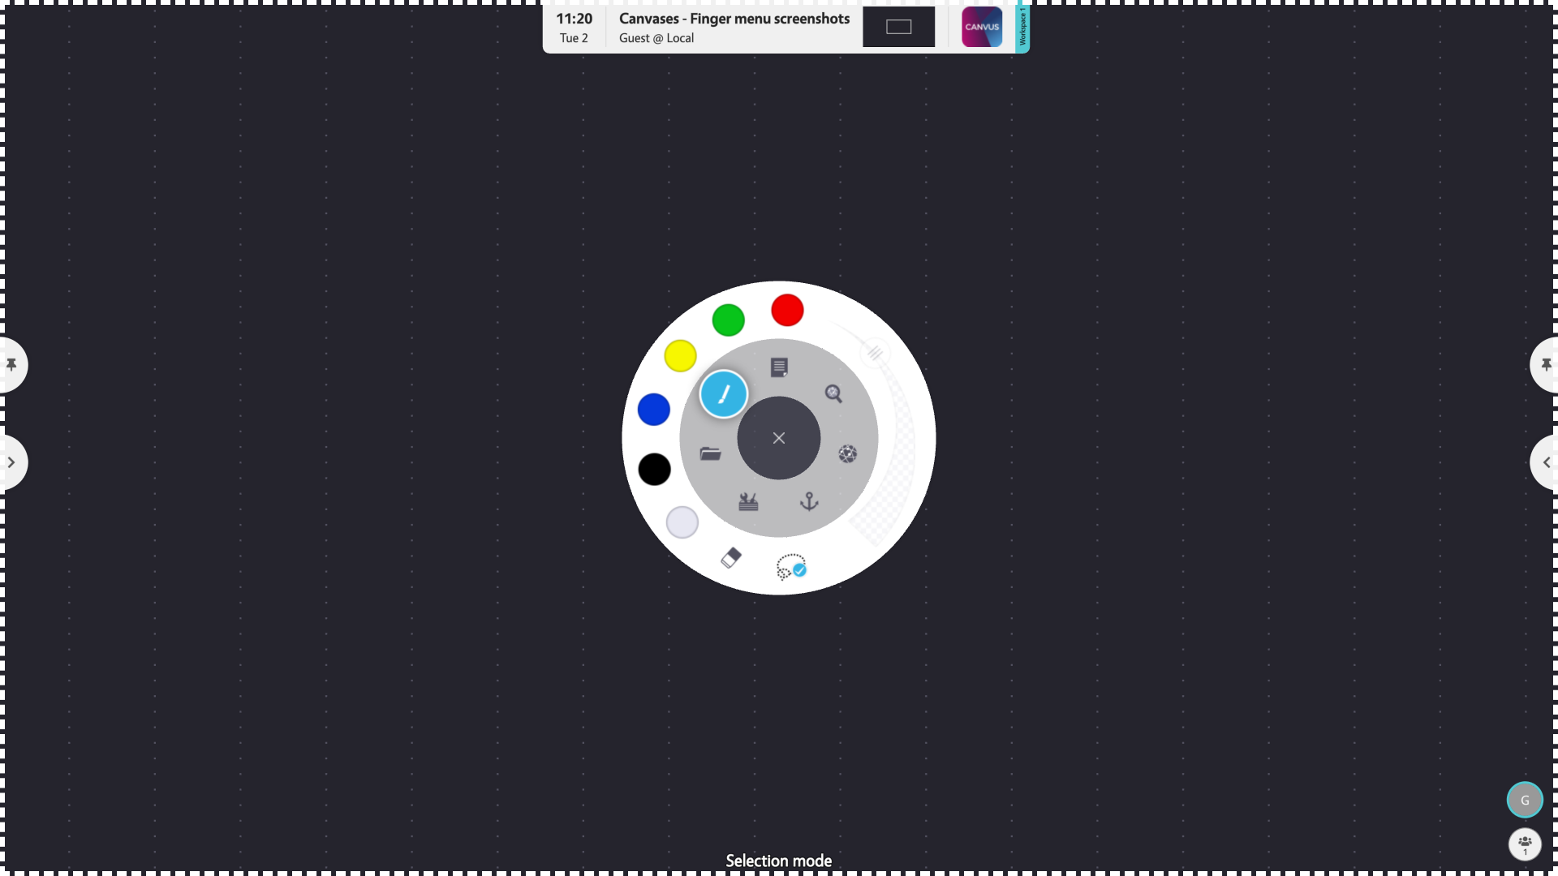This screenshot has height=876, width=1558.
Task: Select the Pen tool in the finger menu
Action: point(722,393)
